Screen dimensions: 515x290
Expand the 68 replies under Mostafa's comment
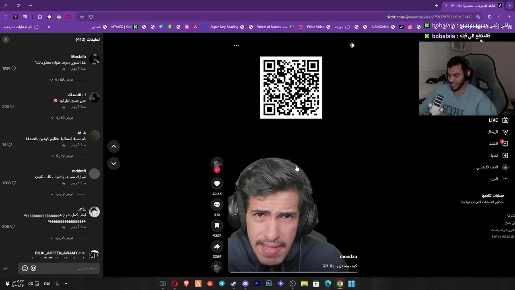pos(62,80)
